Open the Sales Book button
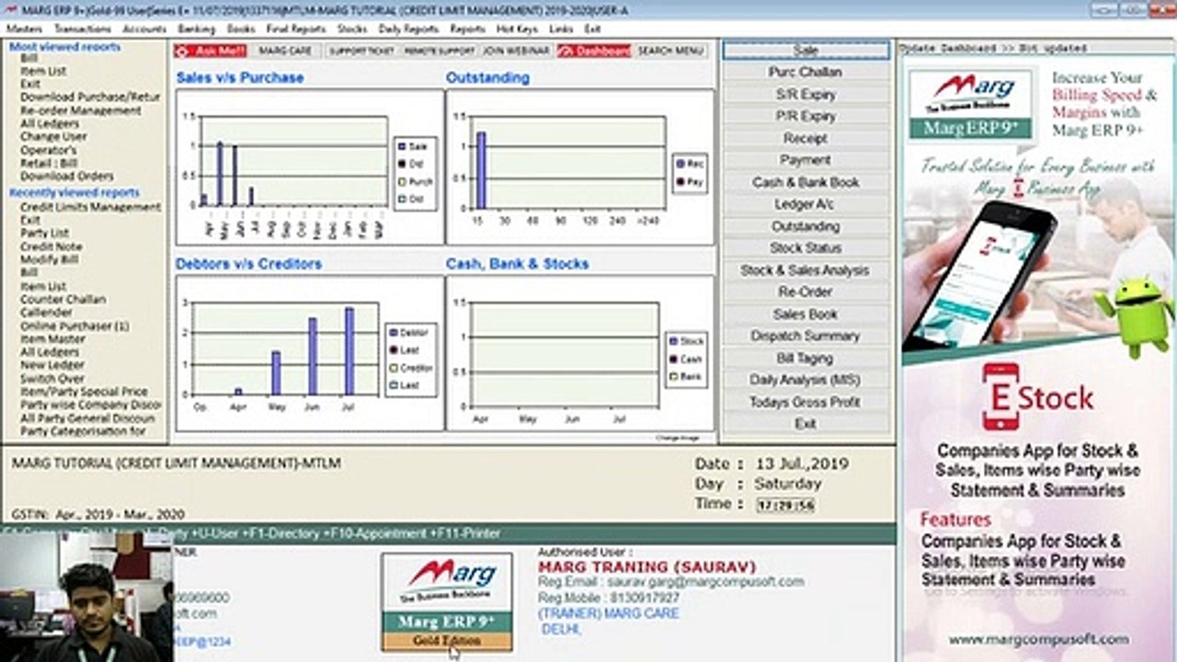The height and width of the screenshot is (662, 1177). (806, 314)
